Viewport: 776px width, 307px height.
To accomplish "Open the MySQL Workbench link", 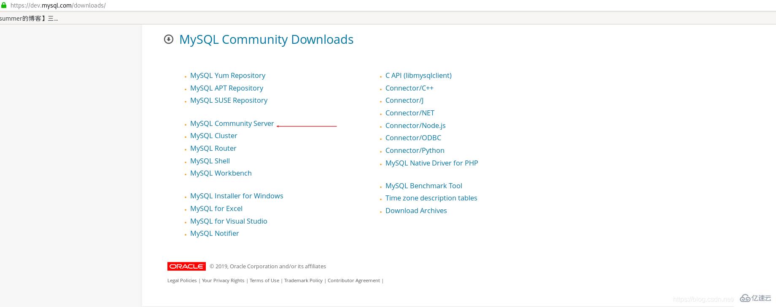I will click(221, 173).
